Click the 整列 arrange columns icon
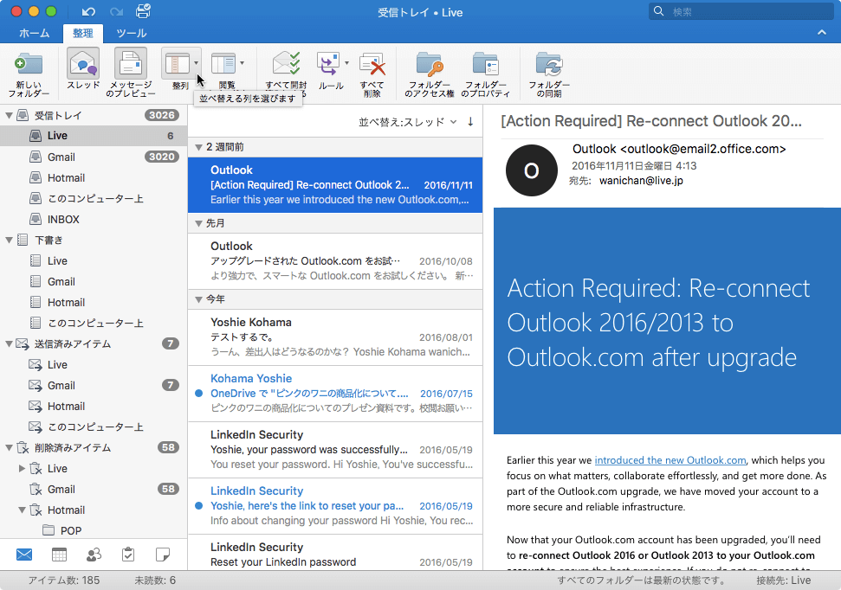This screenshot has width=841, height=590. [x=177, y=64]
